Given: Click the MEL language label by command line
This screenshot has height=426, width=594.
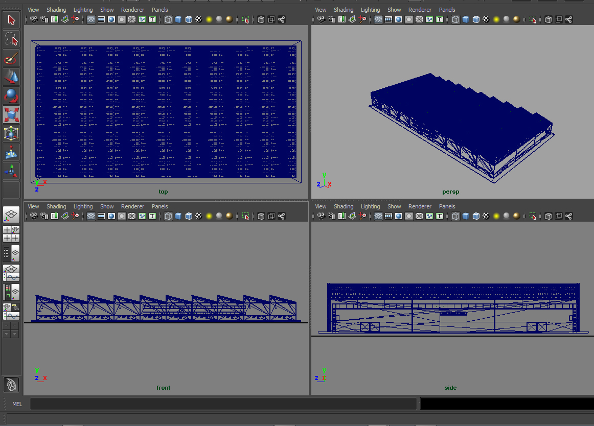Looking at the screenshot, I should (x=17, y=404).
